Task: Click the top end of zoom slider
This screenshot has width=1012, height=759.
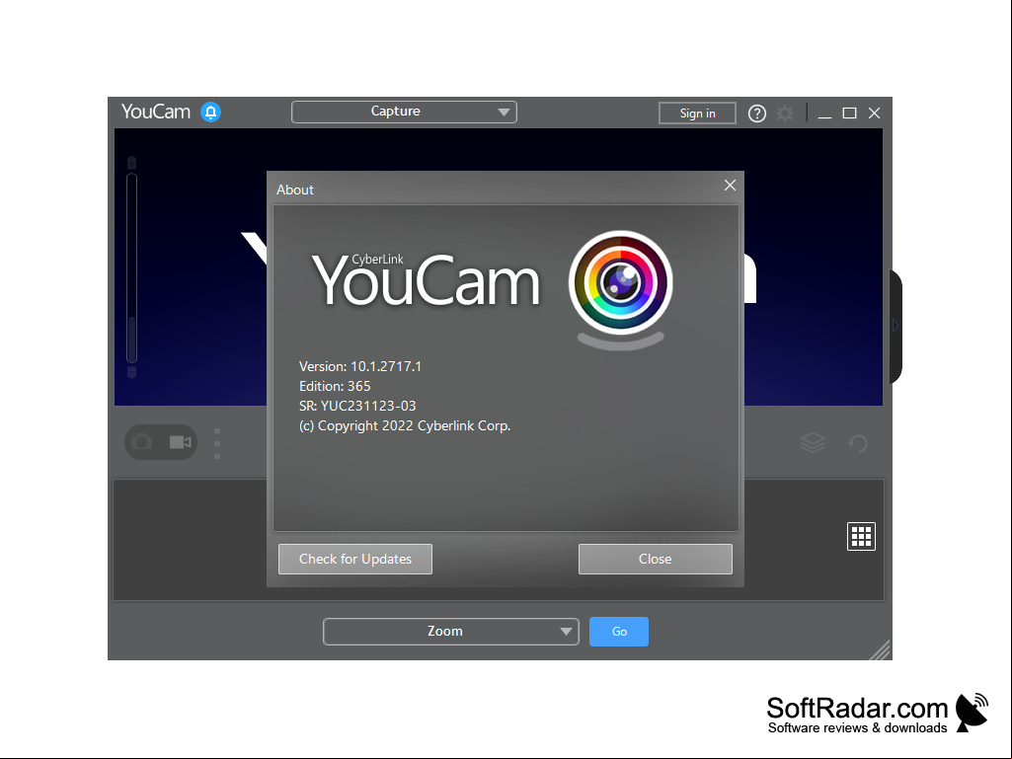Action: pos(131,162)
